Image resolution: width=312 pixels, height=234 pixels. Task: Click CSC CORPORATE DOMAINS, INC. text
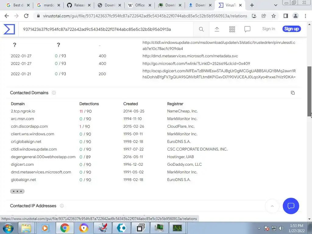click(197, 149)
